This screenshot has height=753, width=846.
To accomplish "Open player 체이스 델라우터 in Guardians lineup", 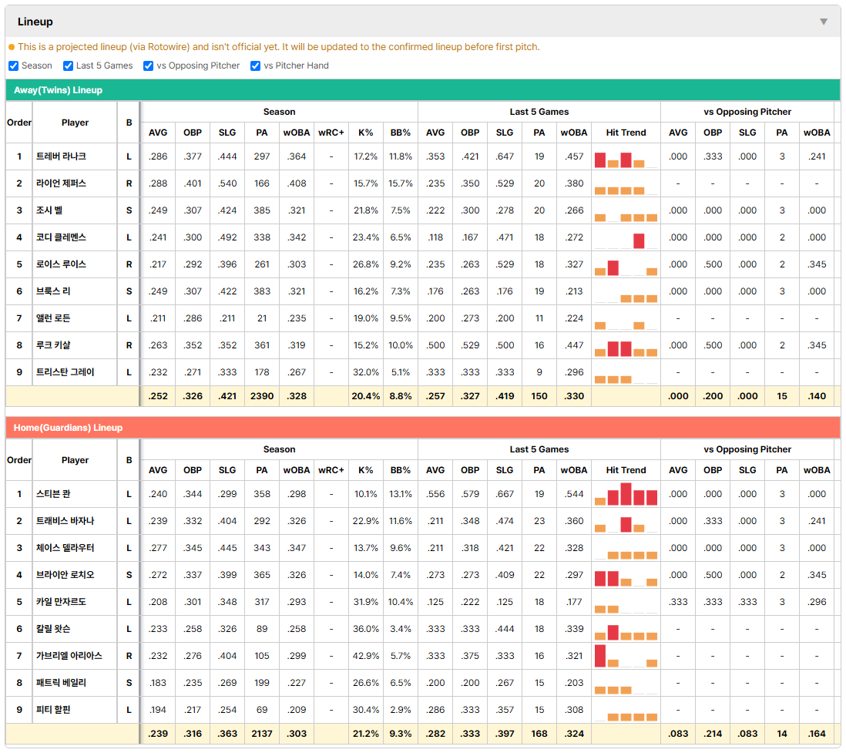I will click(x=65, y=548).
